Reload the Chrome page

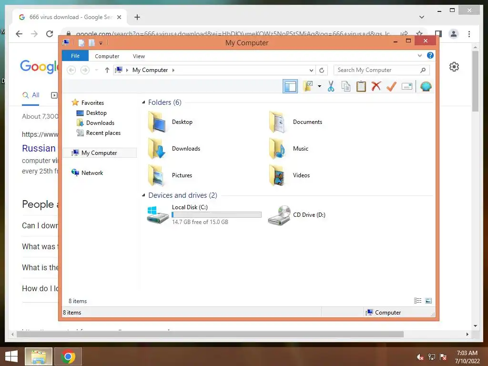pos(50,34)
